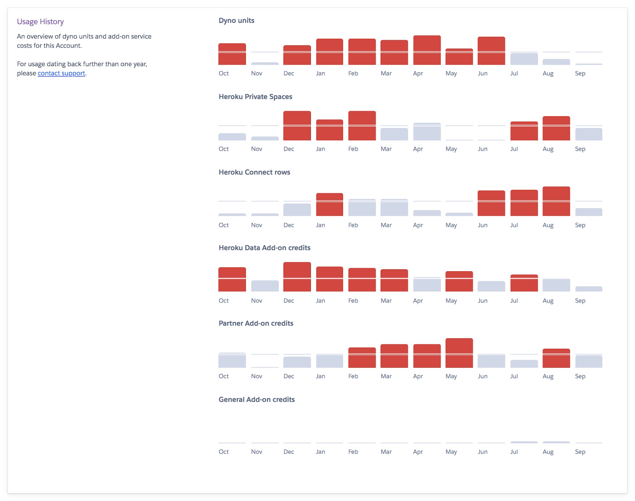
Task: Click the contact support link
Action: pos(61,73)
